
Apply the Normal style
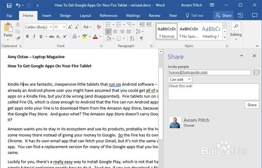pos(167,32)
